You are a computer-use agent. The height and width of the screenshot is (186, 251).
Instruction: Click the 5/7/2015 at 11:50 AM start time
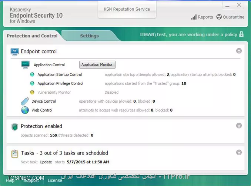tap(88, 162)
